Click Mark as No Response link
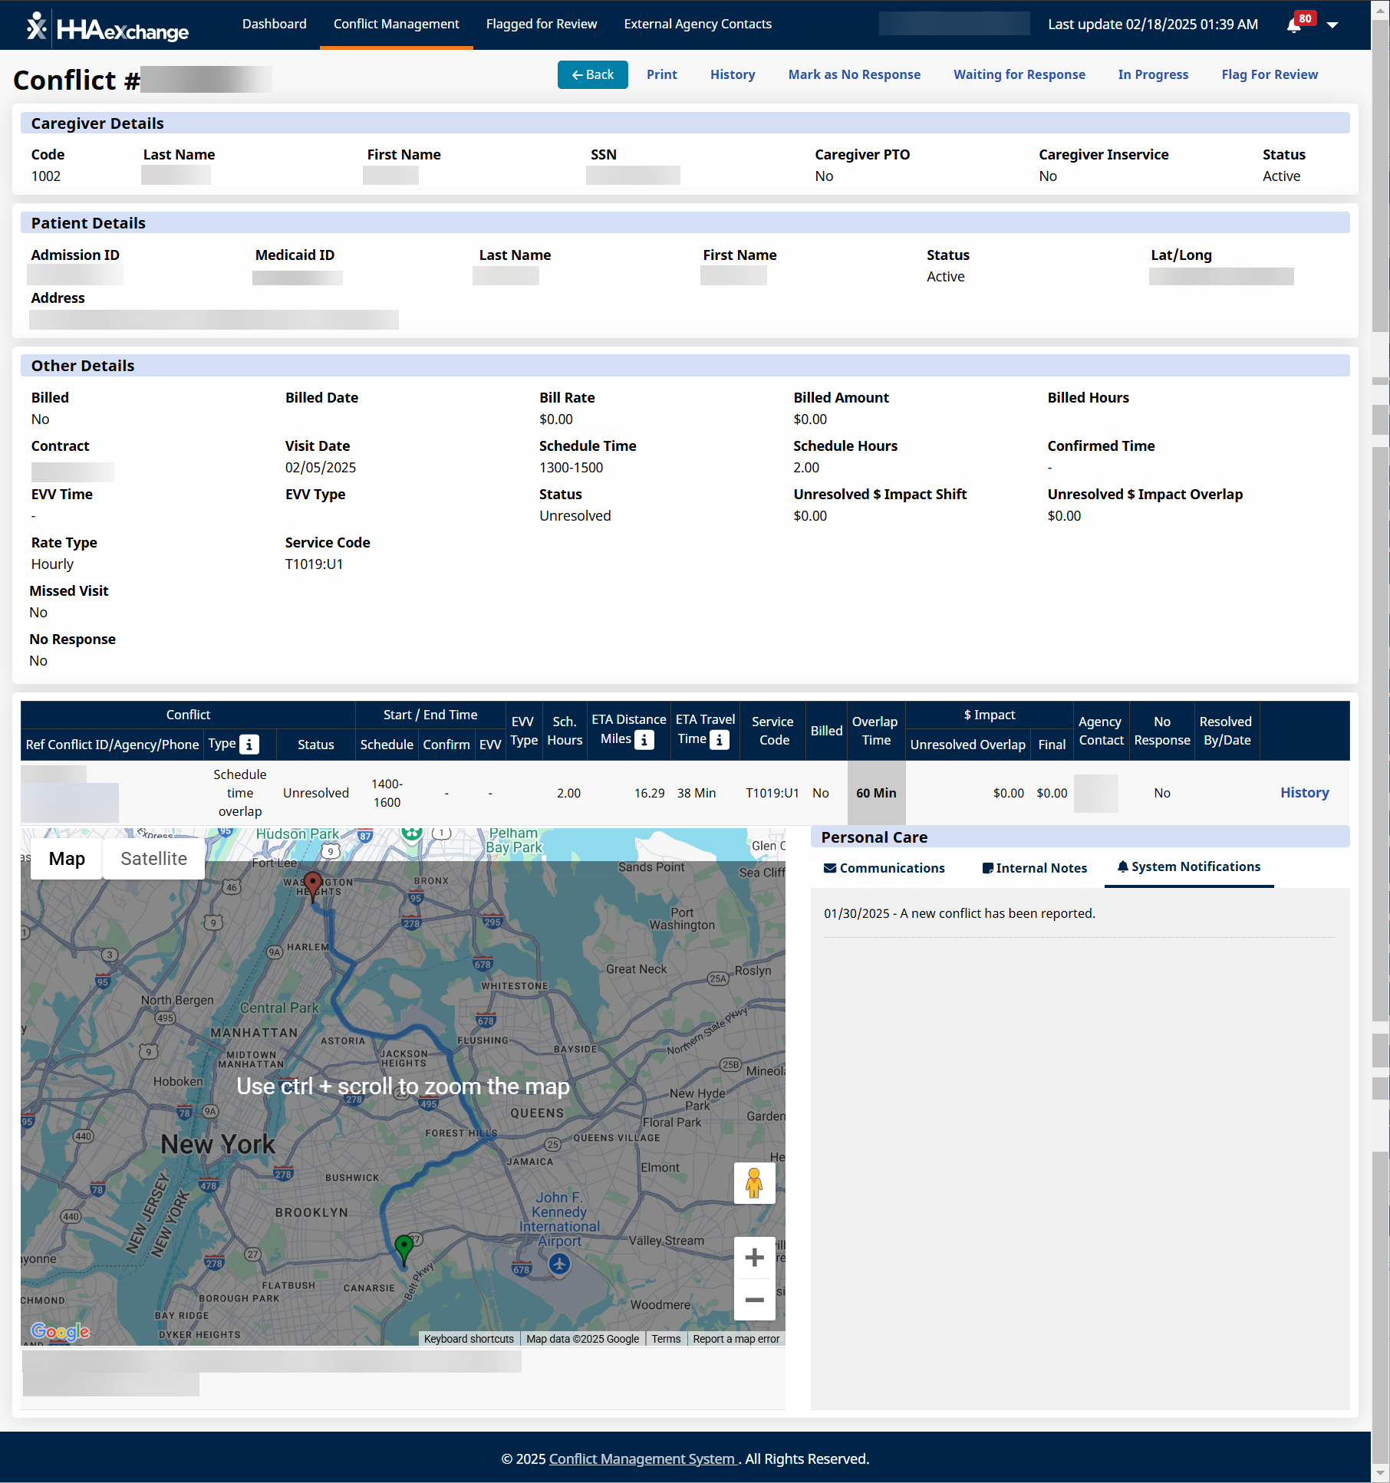The width and height of the screenshot is (1390, 1483). pos(854,74)
